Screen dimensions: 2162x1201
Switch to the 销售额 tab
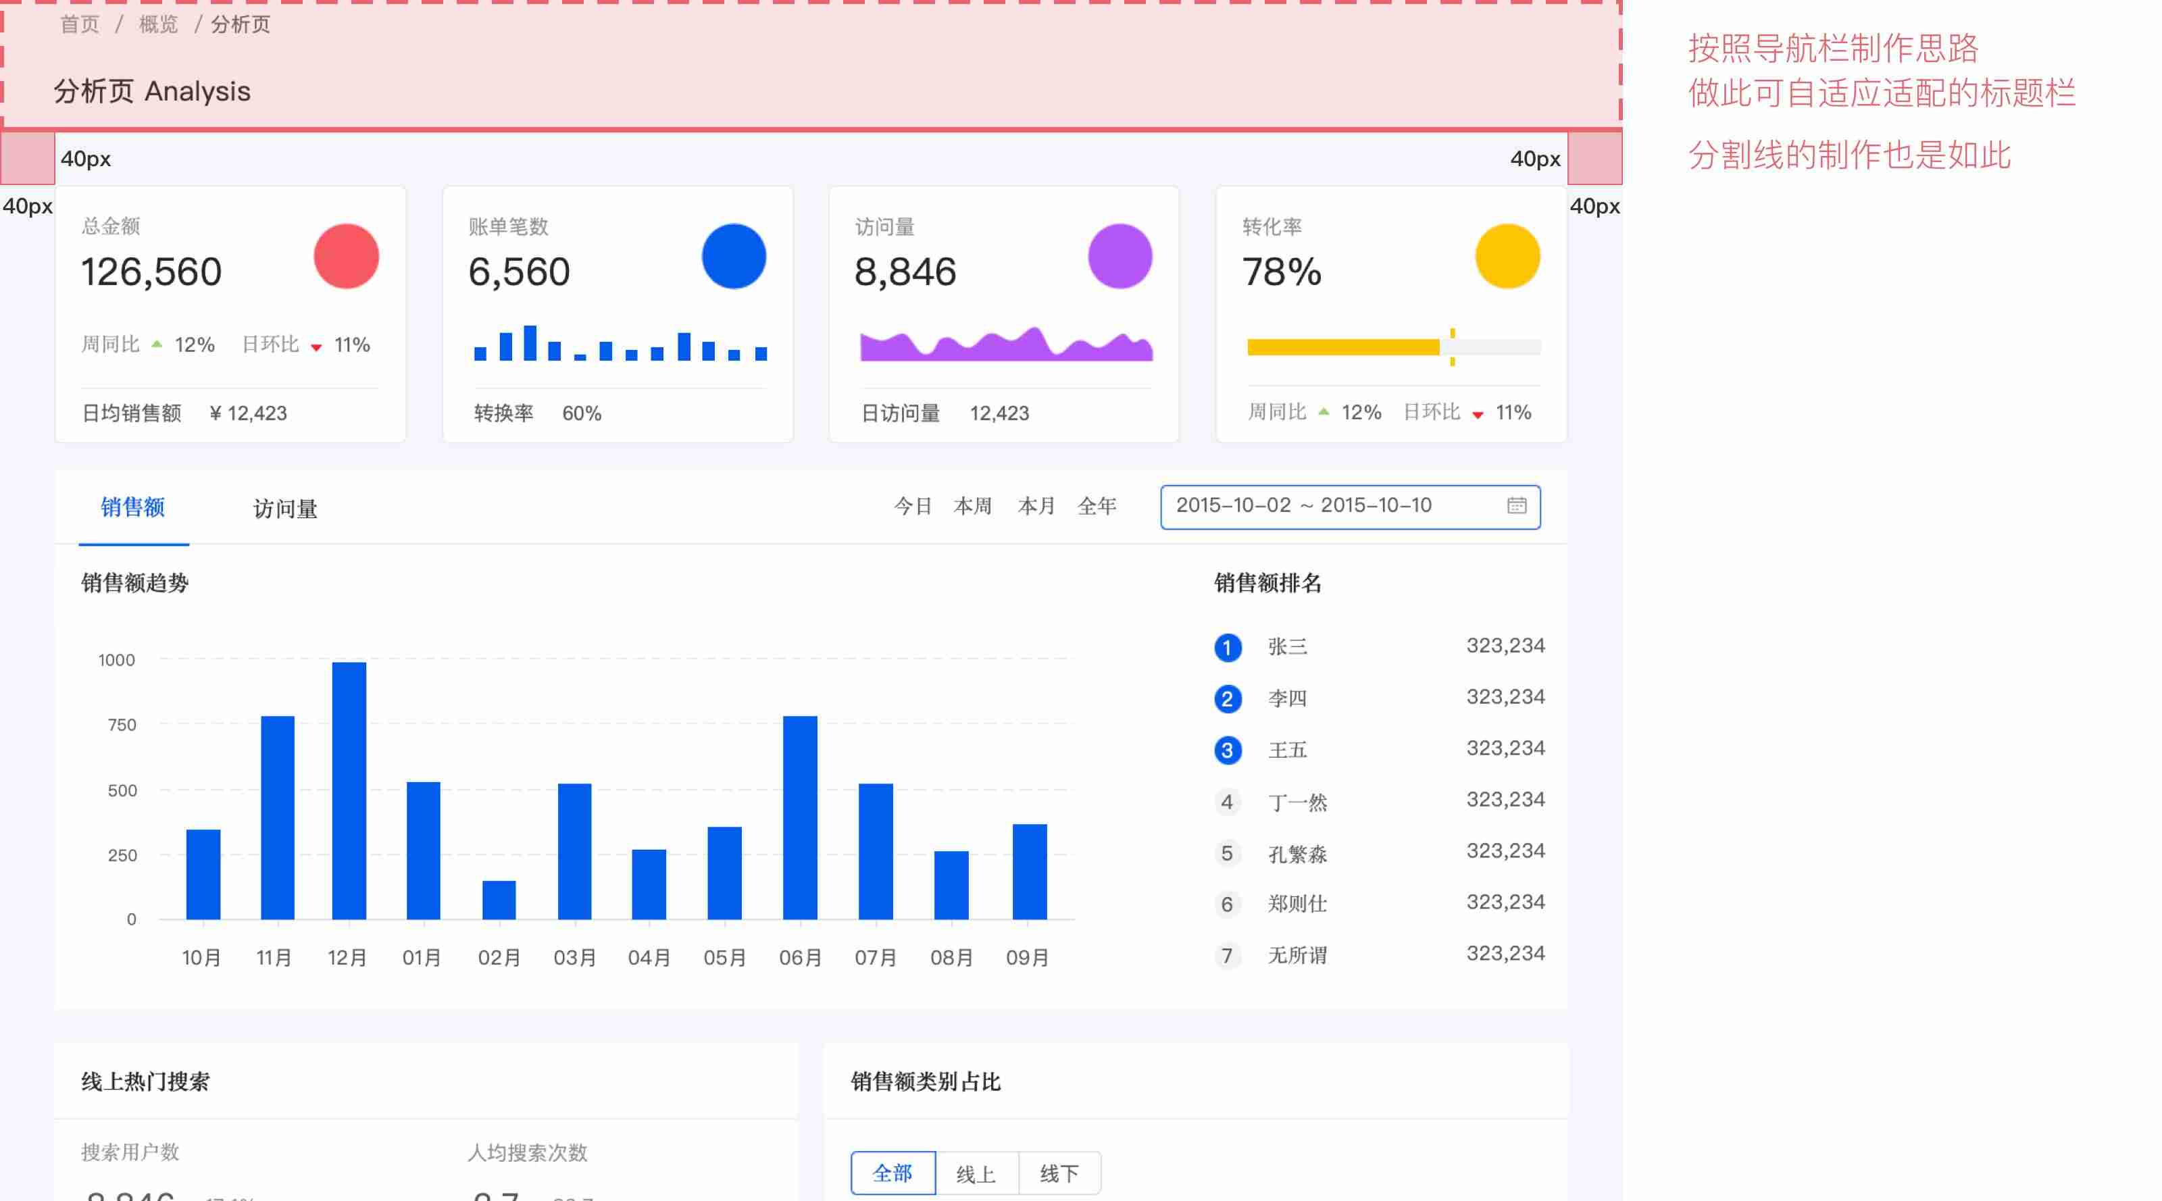[x=132, y=507]
